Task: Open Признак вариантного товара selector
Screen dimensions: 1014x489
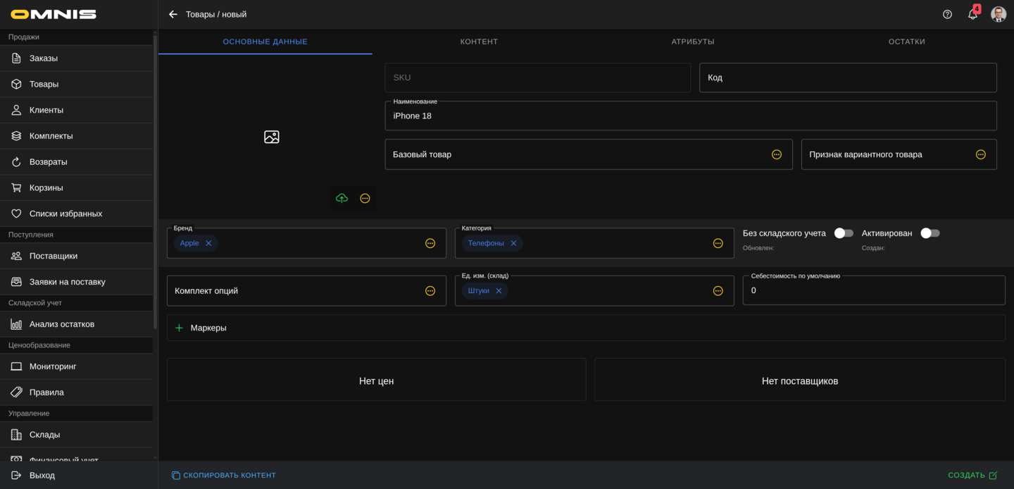Action: click(x=980, y=154)
